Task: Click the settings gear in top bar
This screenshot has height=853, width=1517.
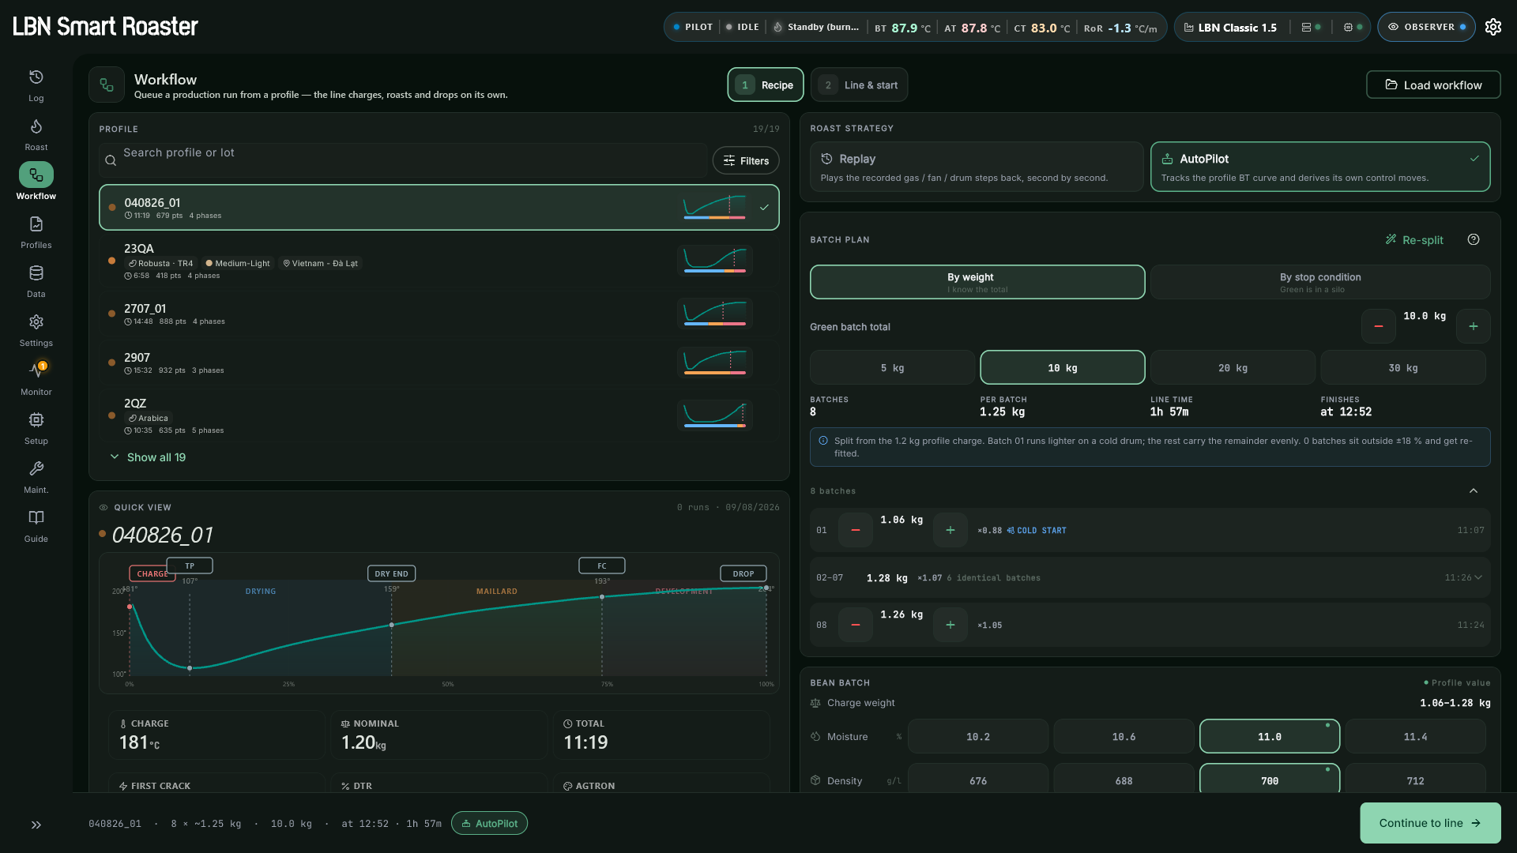Action: pos(1493,27)
